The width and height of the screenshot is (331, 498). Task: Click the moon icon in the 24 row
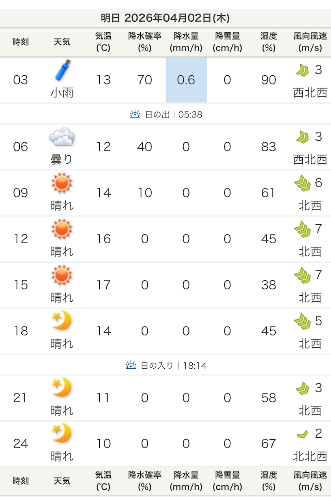tap(62, 433)
